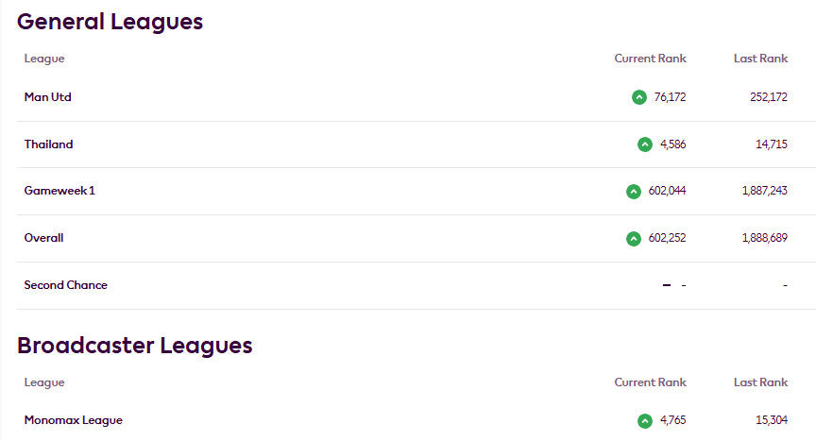Open the Thailand league
This screenshot has height=441, width=816.
coord(48,144)
